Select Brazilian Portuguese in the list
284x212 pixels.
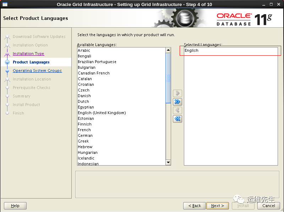pos(121,62)
